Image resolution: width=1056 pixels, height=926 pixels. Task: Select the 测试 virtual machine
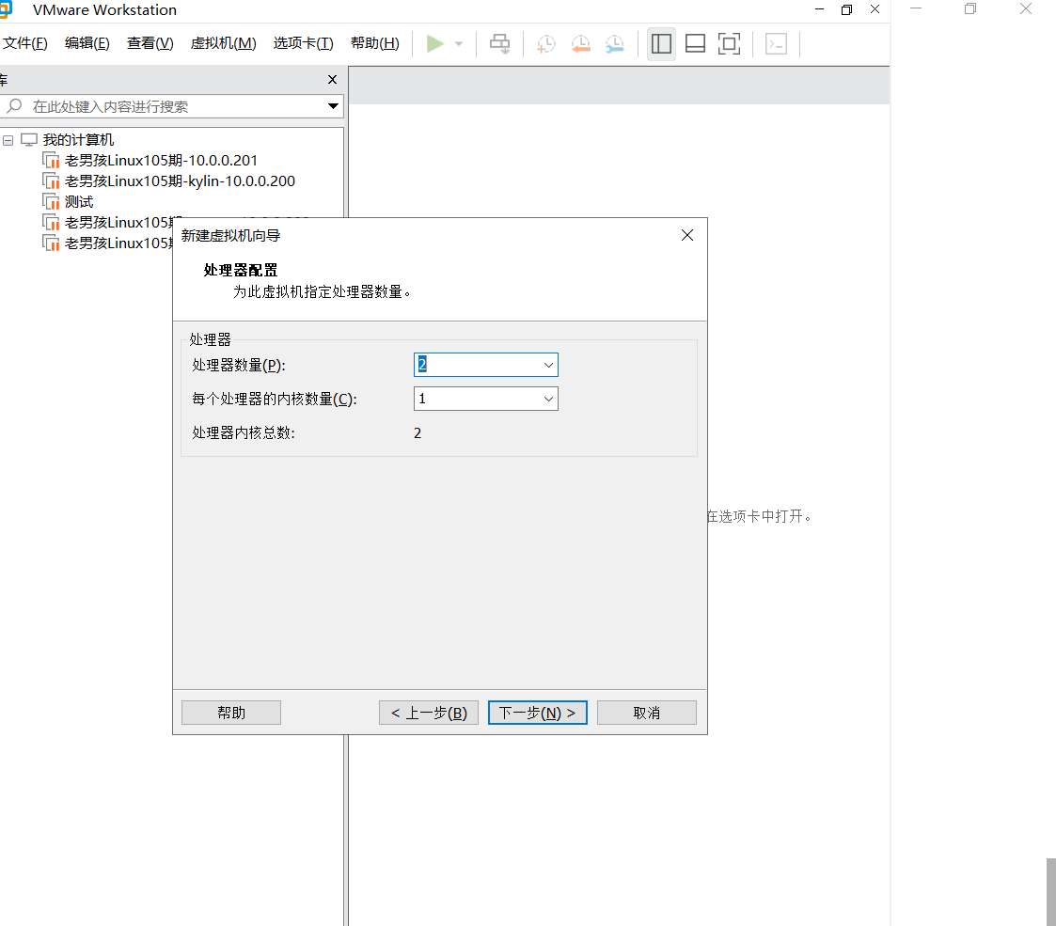[79, 202]
